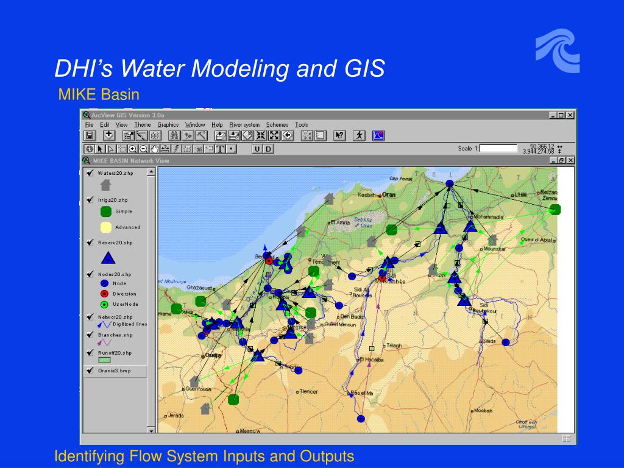Click the Add Theme plus icon
Viewport: 624px width, 468px height.
(108, 136)
